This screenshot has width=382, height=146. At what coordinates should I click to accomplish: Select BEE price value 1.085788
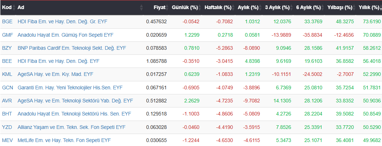point(156,61)
